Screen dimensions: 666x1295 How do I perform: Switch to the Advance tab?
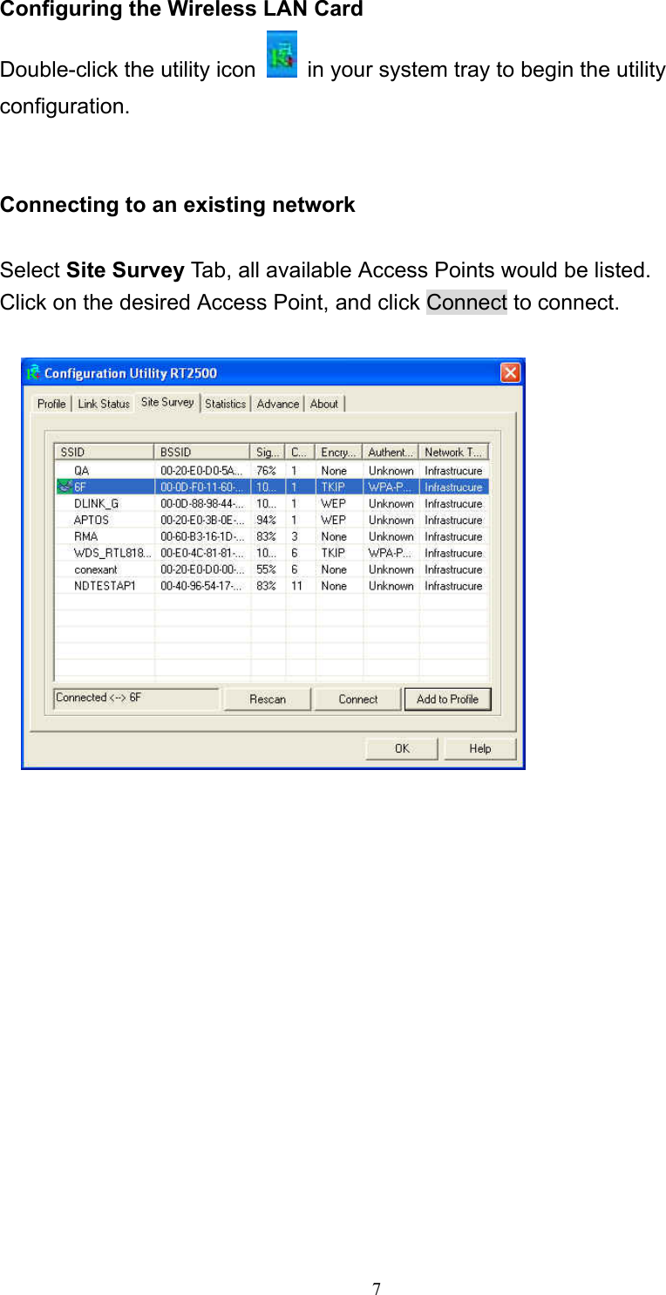[278, 404]
